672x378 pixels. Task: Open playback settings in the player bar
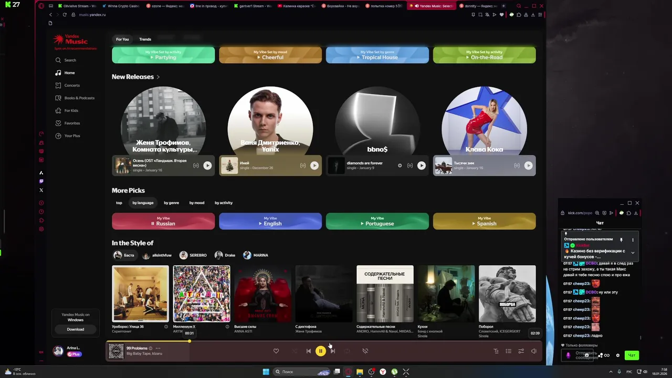[x=521, y=351]
